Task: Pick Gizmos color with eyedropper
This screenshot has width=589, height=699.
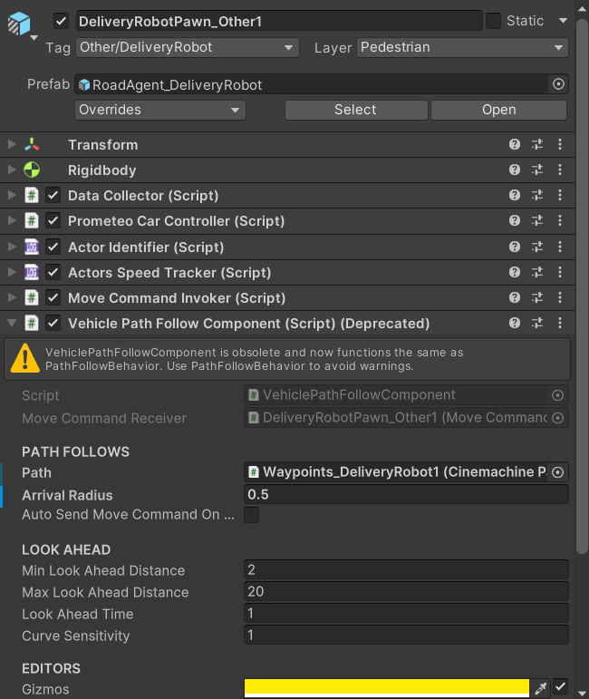Action: tap(541, 688)
